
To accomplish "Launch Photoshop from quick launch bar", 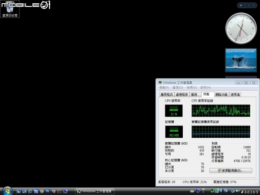I will click(x=48, y=191).
